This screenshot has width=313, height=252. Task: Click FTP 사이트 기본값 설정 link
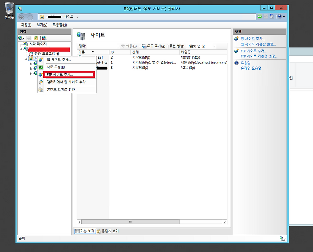click(259, 56)
